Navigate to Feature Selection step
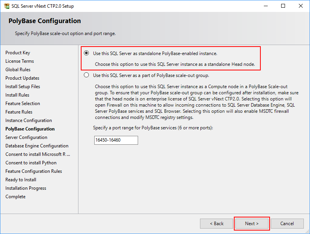310x234 pixels. (x=23, y=103)
